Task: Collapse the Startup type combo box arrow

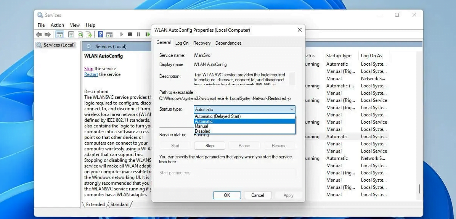Action: [x=292, y=109]
